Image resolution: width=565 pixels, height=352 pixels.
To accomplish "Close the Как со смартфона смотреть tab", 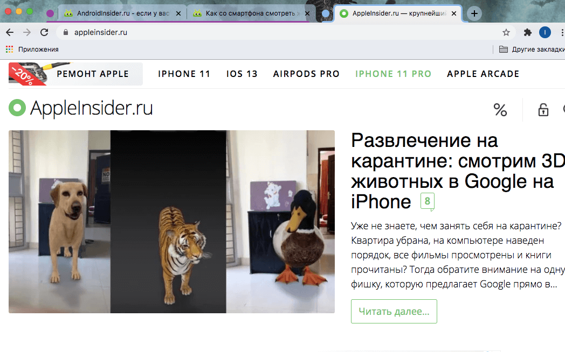I will pos(307,13).
